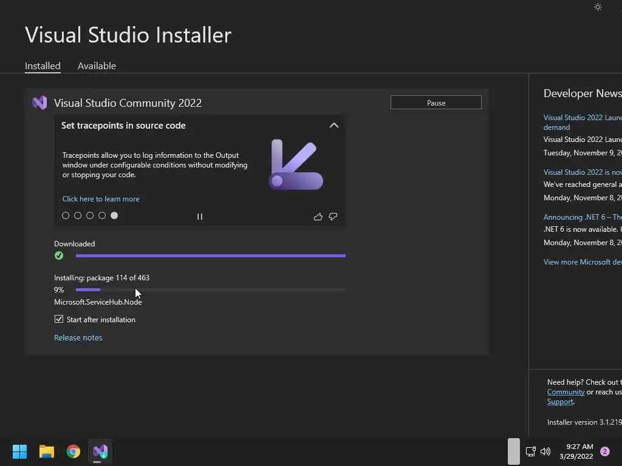The height and width of the screenshot is (466, 622).
Task: Click the Visual Studio Community 2022 logo
Action: point(39,103)
